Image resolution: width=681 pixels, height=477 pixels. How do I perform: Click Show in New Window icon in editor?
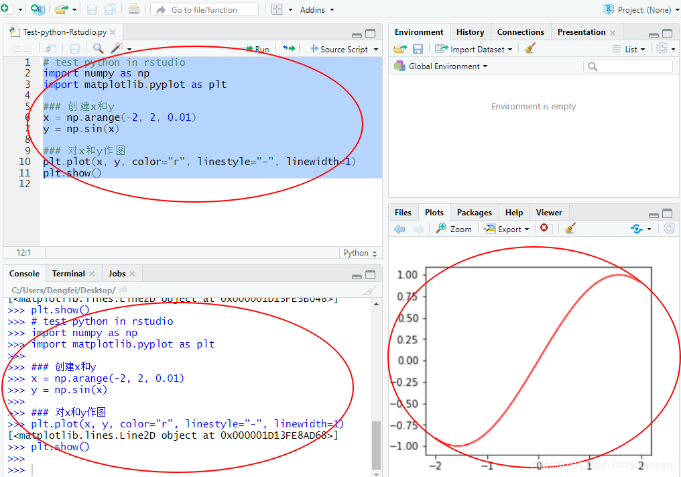coord(51,49)
